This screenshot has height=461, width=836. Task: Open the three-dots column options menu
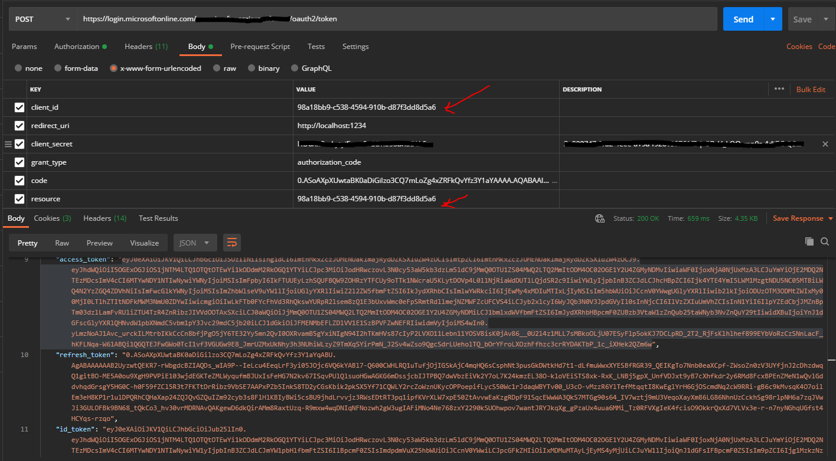[x=779, y=89]
